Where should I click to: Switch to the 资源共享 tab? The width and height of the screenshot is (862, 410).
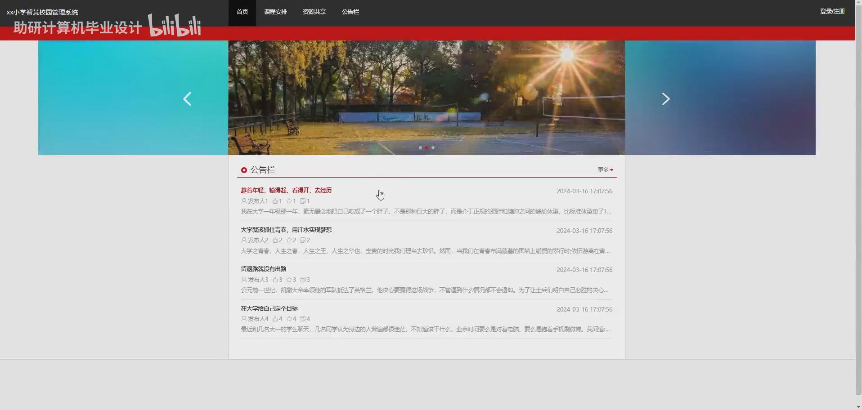pyautogui.click(x=314, y=12)
